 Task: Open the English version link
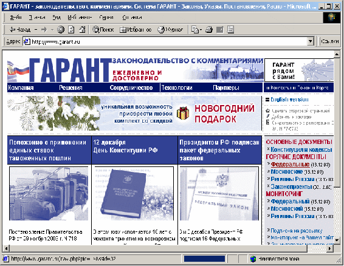point(289,100)
